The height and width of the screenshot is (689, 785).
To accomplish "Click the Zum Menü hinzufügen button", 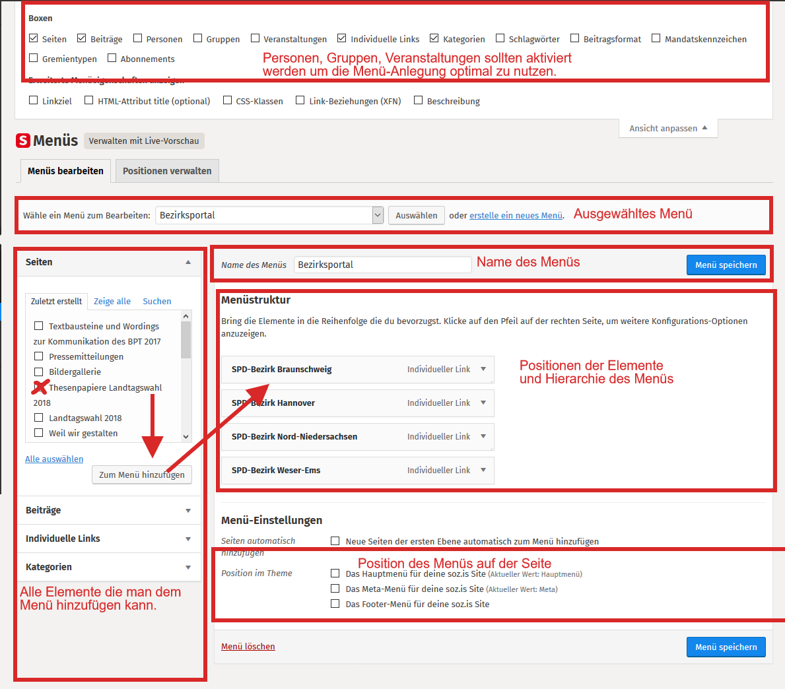I will [142, 475].
